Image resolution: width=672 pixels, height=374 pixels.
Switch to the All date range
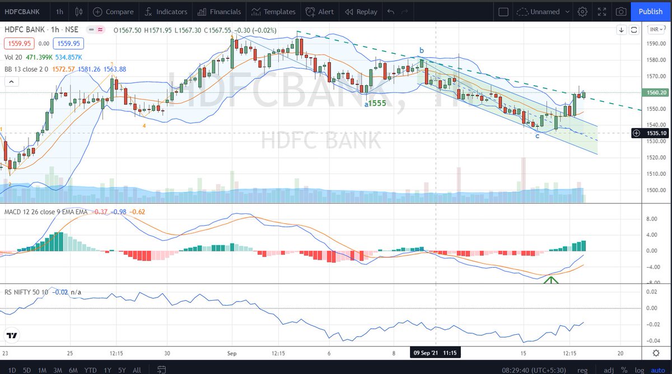click(x=137, y=370)
